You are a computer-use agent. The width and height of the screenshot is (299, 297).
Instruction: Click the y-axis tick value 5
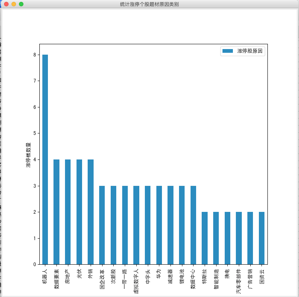pyautogui.click(x=35, y=133)
